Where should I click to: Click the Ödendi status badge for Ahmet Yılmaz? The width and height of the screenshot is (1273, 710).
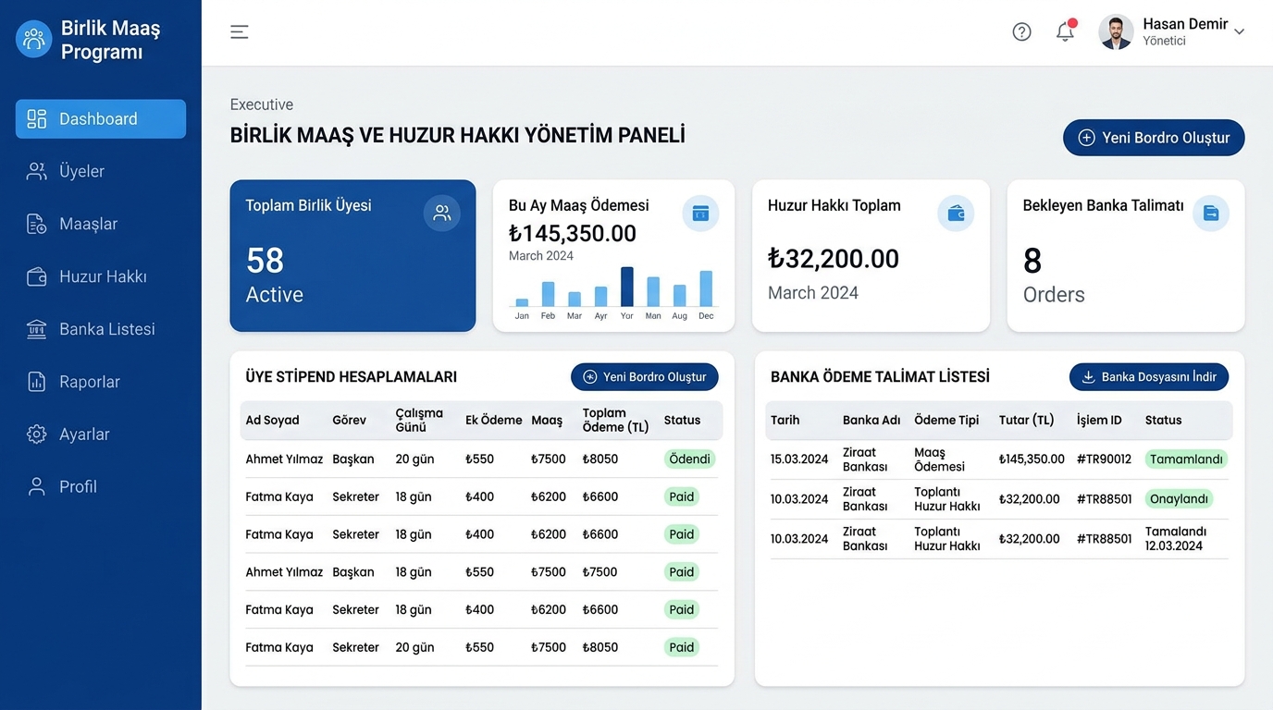tap(689, 459)
